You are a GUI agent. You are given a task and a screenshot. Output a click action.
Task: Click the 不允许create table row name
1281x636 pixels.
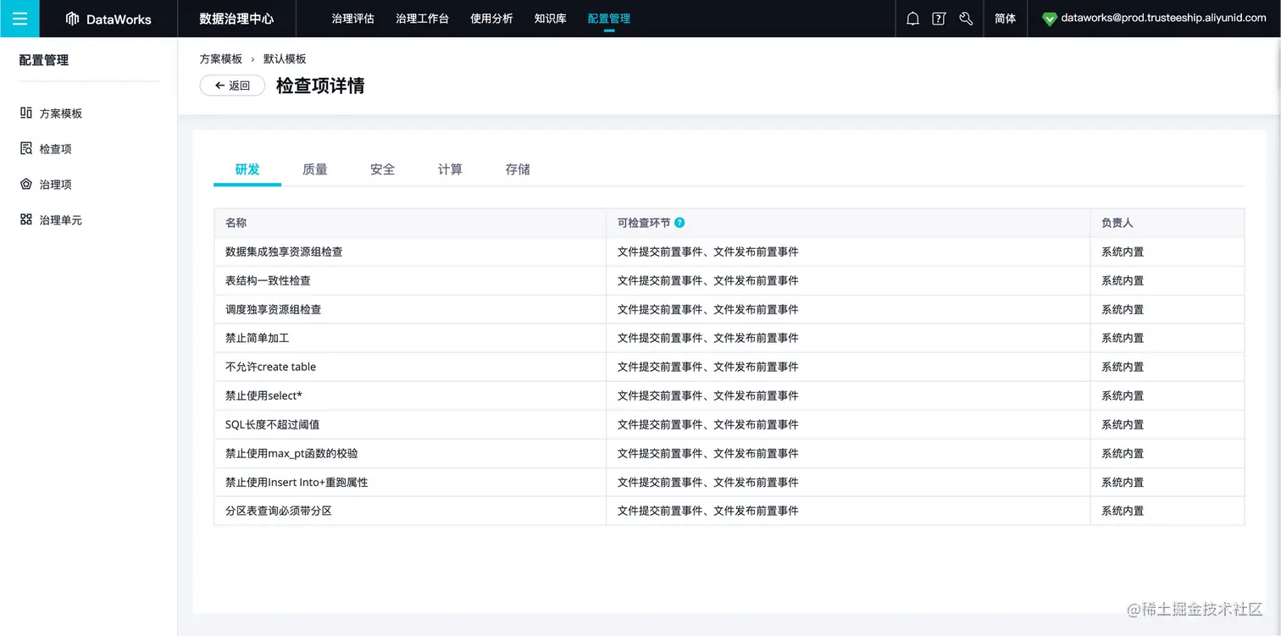270,367
